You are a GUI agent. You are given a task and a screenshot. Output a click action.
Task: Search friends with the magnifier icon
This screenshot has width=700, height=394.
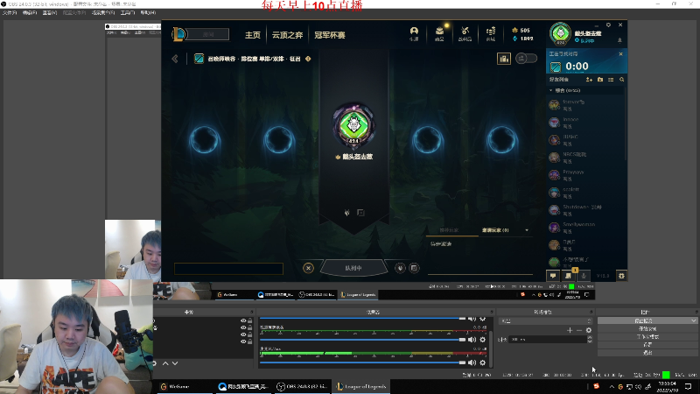pyautogui.click(x=622, y=80)
